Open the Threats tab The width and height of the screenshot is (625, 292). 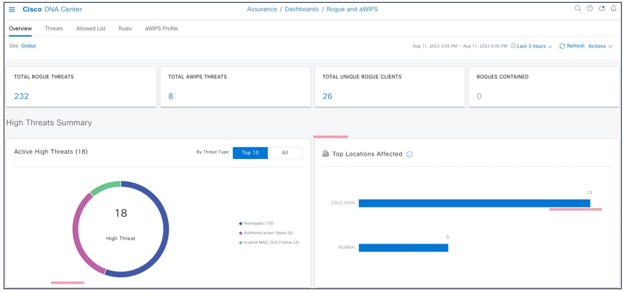pos(54,28)
